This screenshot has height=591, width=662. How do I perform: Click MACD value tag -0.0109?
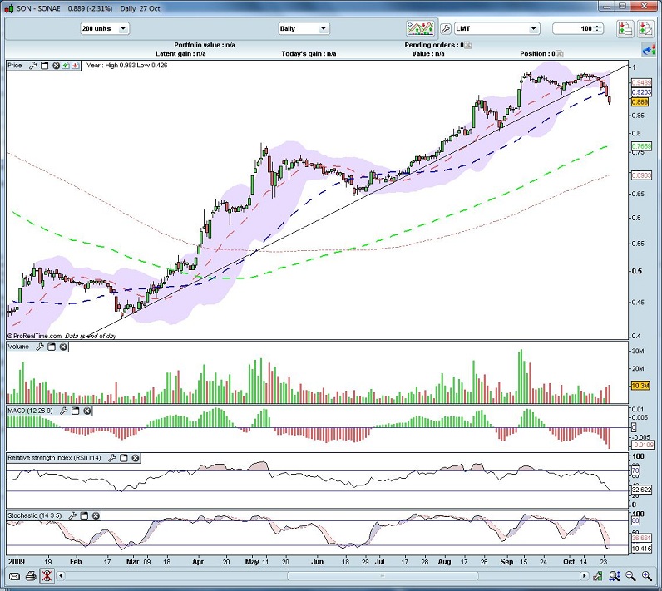[x=643, y=445]
